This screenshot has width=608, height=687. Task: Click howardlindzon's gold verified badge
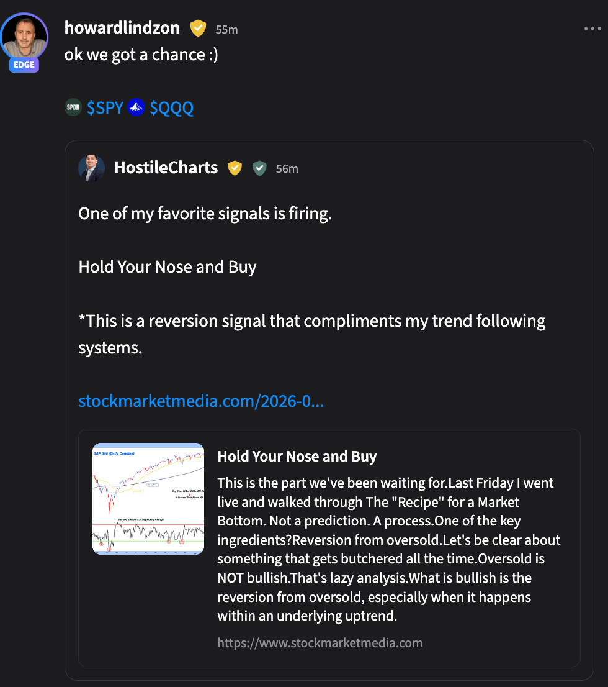pos(198,29)
